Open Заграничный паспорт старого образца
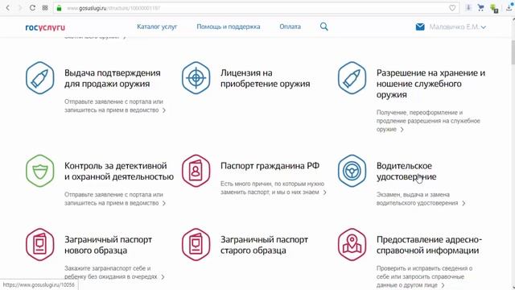This screenshot has width=515, height=290. 264,245
